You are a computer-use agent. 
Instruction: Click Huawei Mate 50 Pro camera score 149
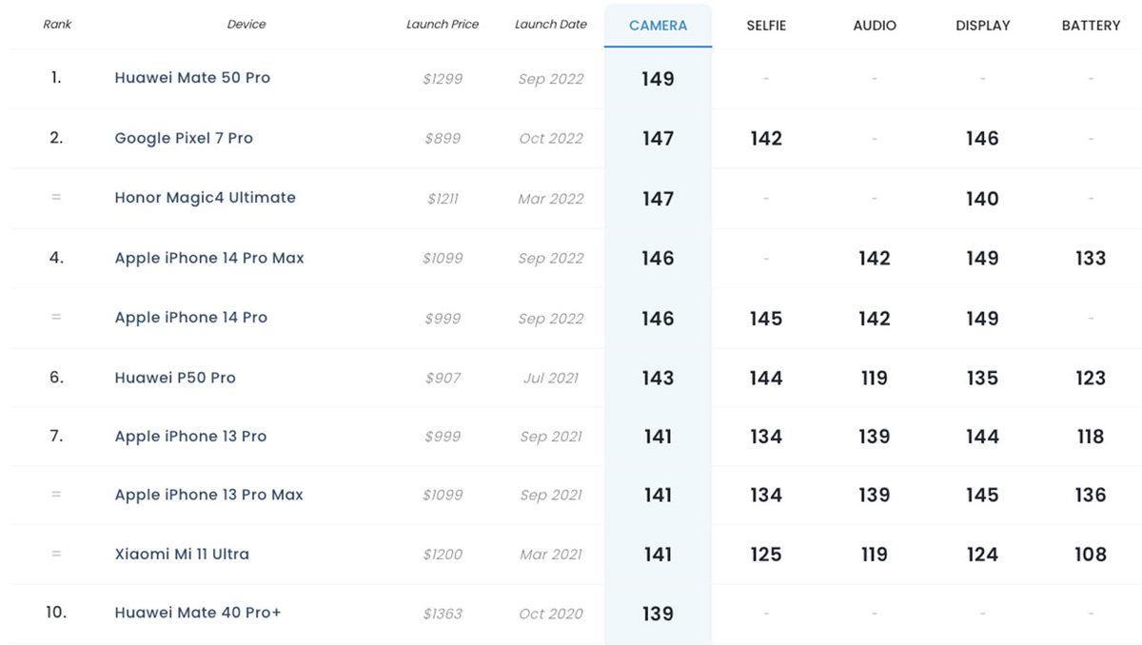658,79
